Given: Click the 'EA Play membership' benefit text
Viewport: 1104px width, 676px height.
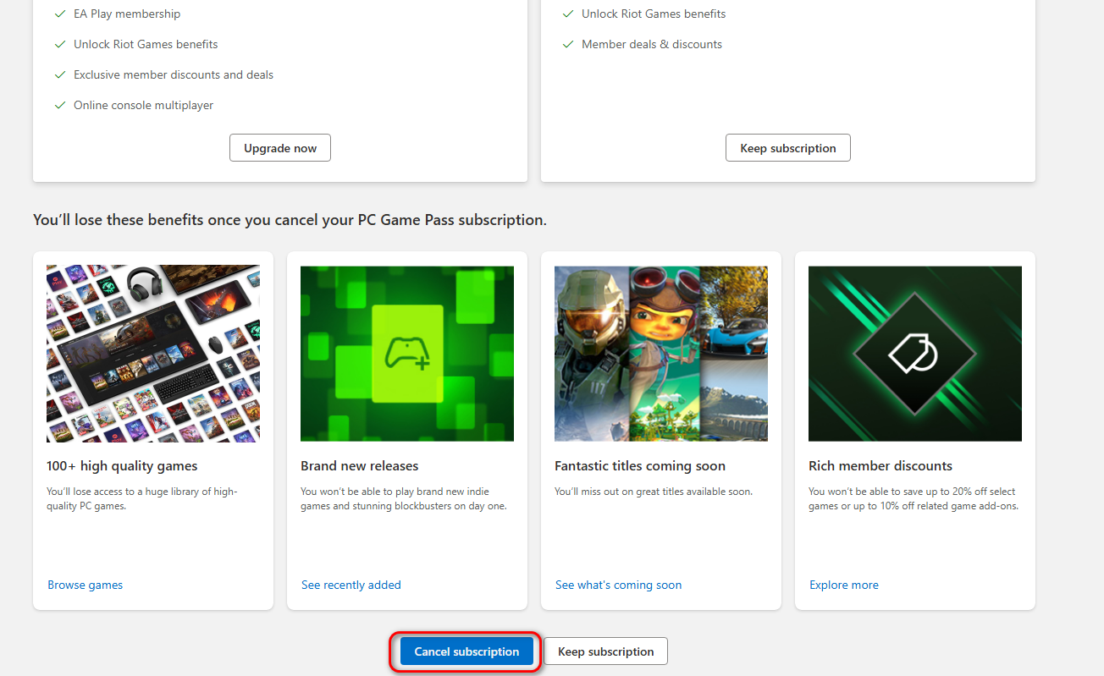Looking at the screenshot, I should [127, 14].
